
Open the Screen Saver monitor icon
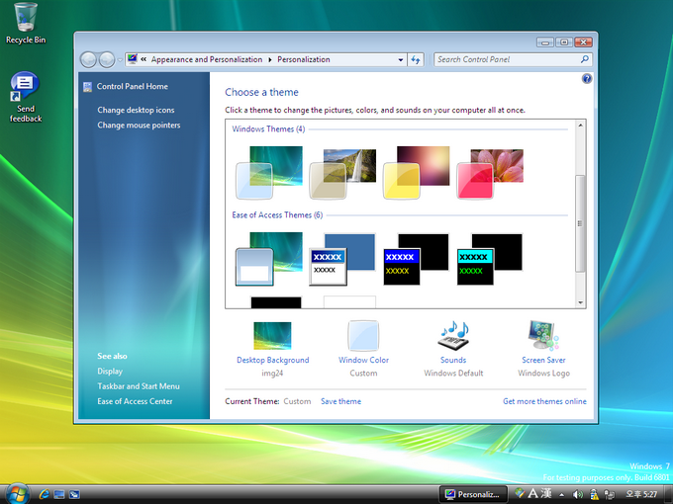(543, 336)
